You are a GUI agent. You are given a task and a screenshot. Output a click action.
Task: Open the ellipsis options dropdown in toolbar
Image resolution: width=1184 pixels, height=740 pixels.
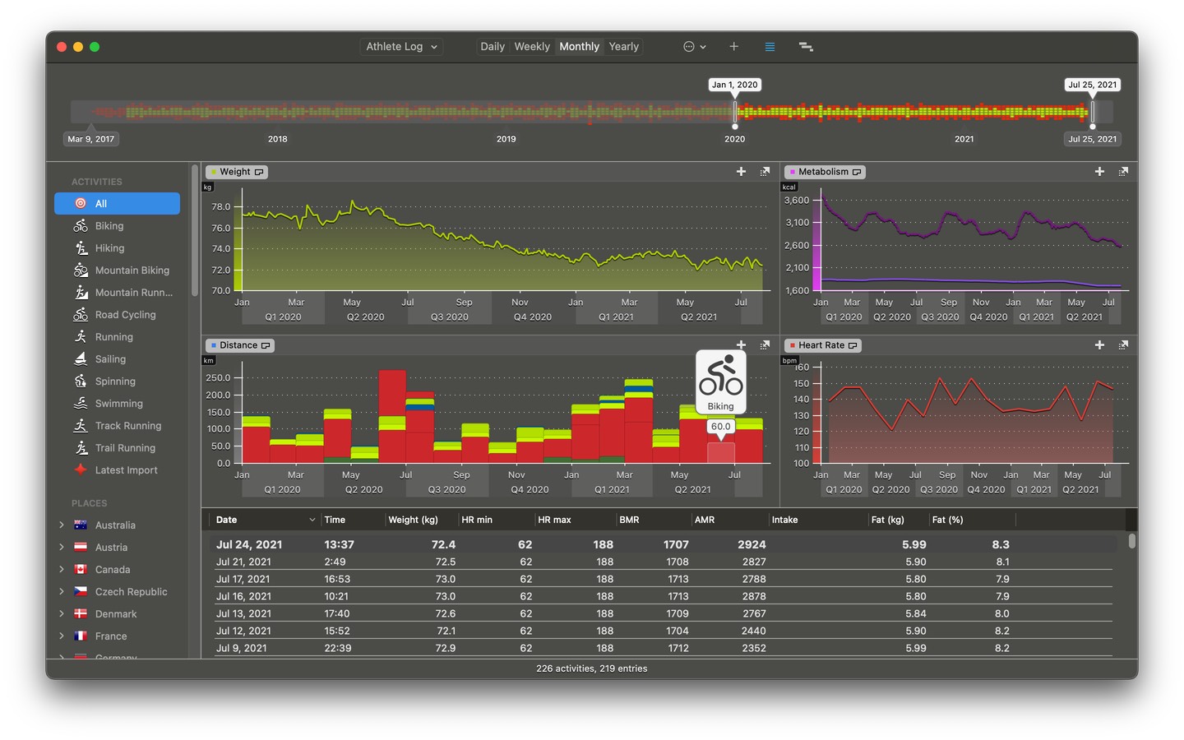pos(695,47)
